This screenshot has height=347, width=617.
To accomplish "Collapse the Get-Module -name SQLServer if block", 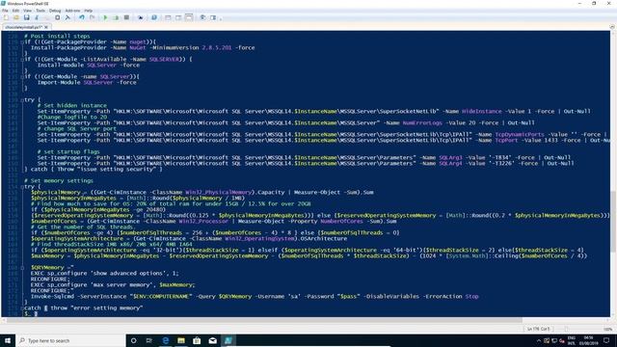I will click(22, 77).
